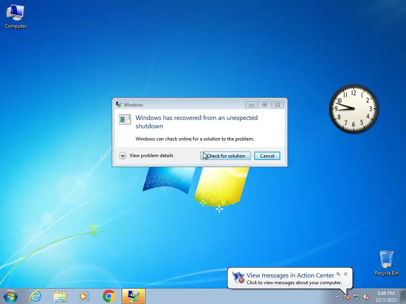This screenshot has width=406, height=304.
Task: Close the Windows dialog with X
Action: pyautogui.click(x=278, y=104)
